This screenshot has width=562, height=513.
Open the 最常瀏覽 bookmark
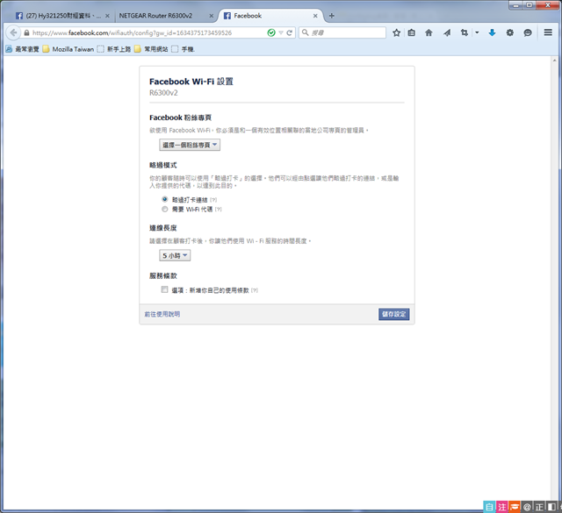[22, 49]
